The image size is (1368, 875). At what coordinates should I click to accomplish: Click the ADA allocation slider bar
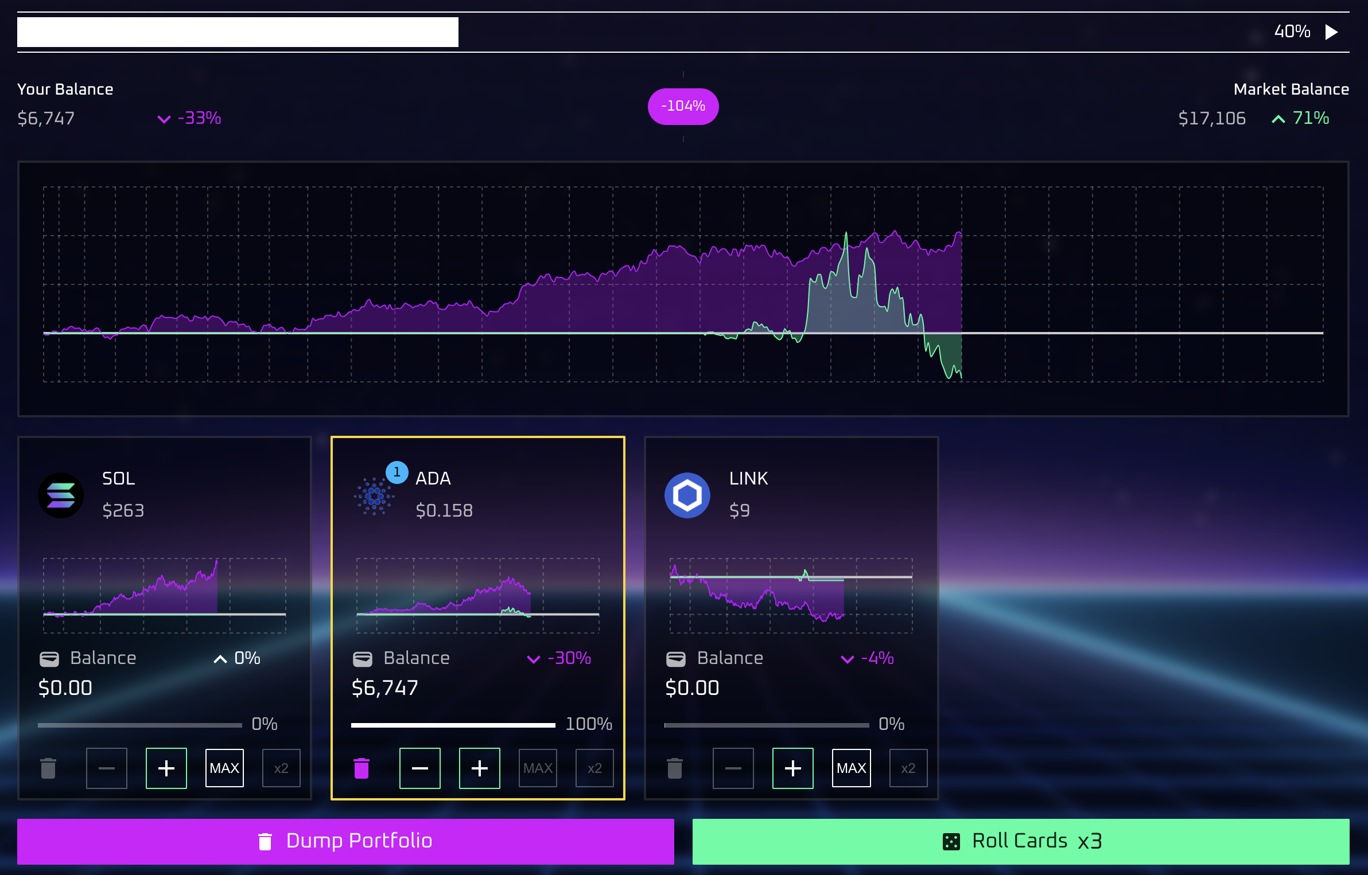[453, 725]
